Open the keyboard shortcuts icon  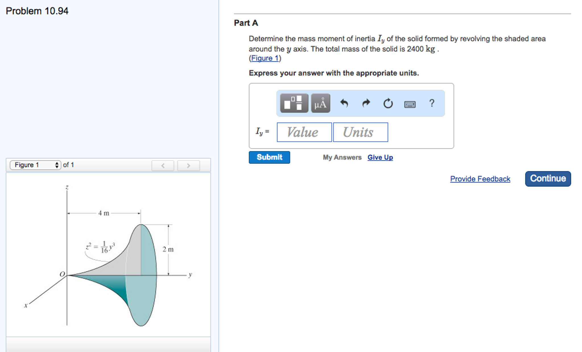[x=410, y=104]
